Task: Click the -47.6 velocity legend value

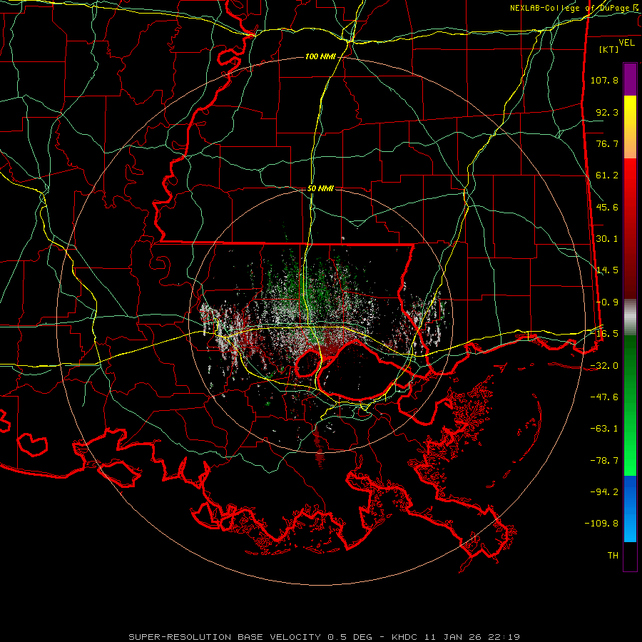Action: pyautogui.click(x=604, y=397)
